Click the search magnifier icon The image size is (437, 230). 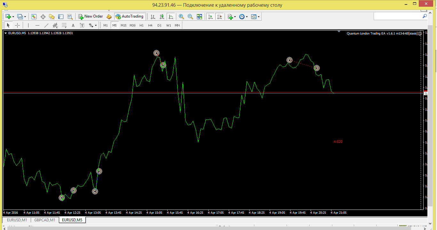(x=425, y=16)
